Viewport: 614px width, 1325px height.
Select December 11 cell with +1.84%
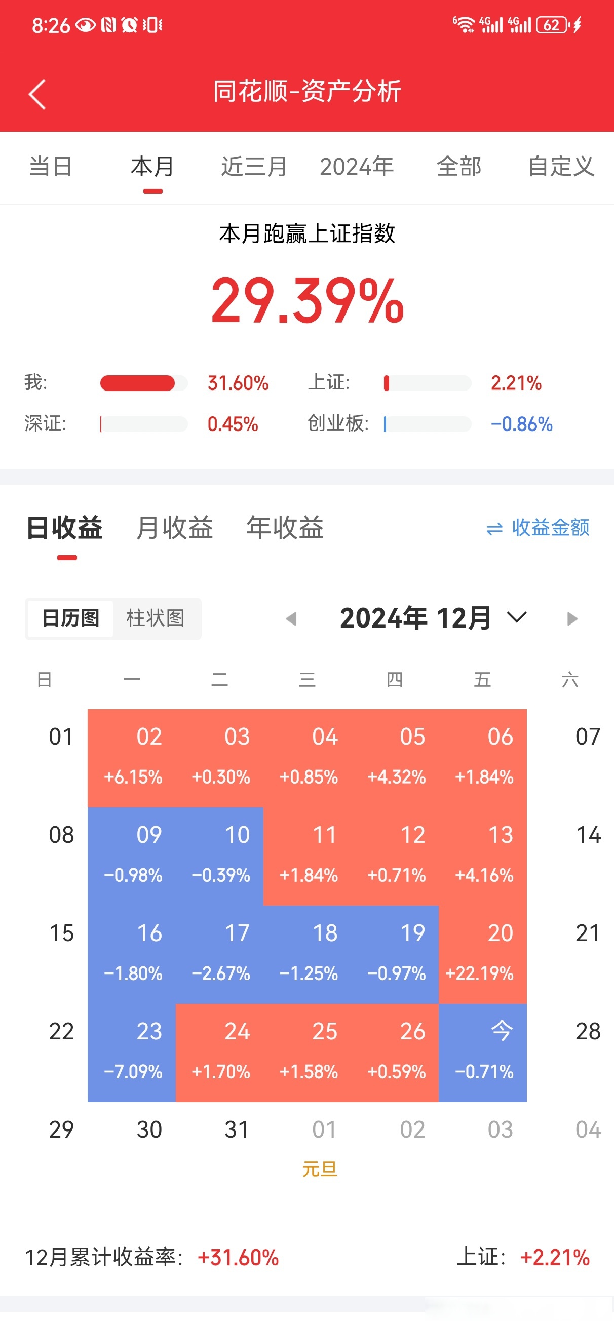(308, 856)
